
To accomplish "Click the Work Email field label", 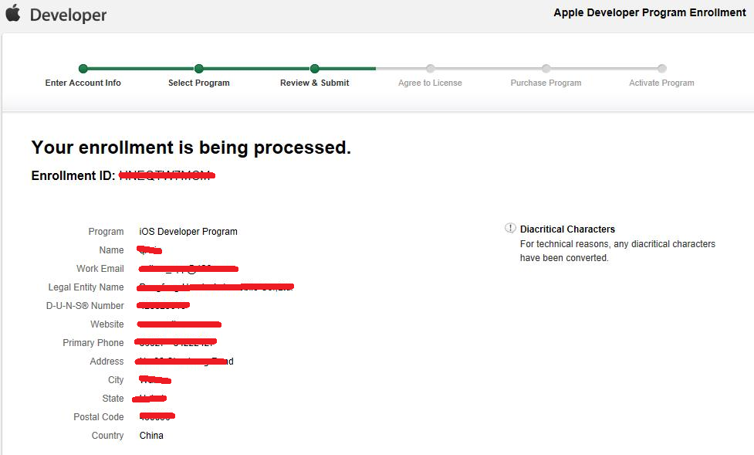I will coord(100,269).
